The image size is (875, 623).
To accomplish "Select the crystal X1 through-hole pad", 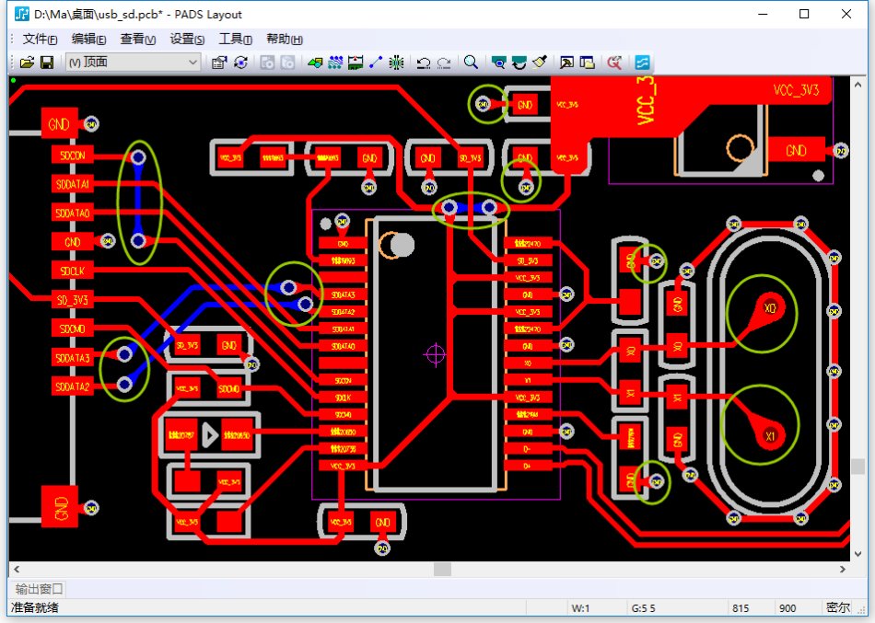I will 770,436.
